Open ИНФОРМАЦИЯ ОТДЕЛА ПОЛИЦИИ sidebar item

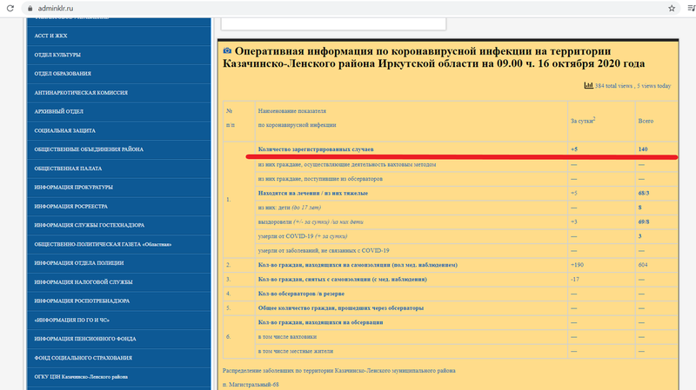pyautogui.click(x=119, y=263)
